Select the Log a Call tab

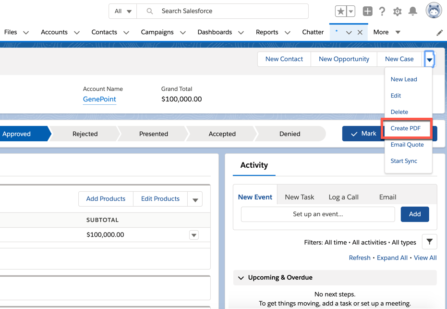(x=343, y=197)
